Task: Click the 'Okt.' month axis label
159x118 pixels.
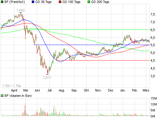Action: click(87, 90)
